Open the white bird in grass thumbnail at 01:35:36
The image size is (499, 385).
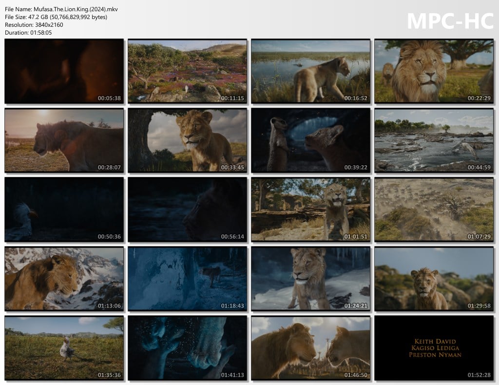[x=64, y=348]
